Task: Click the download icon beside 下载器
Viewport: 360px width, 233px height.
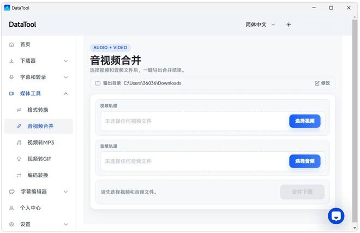Action: [11, 61]
